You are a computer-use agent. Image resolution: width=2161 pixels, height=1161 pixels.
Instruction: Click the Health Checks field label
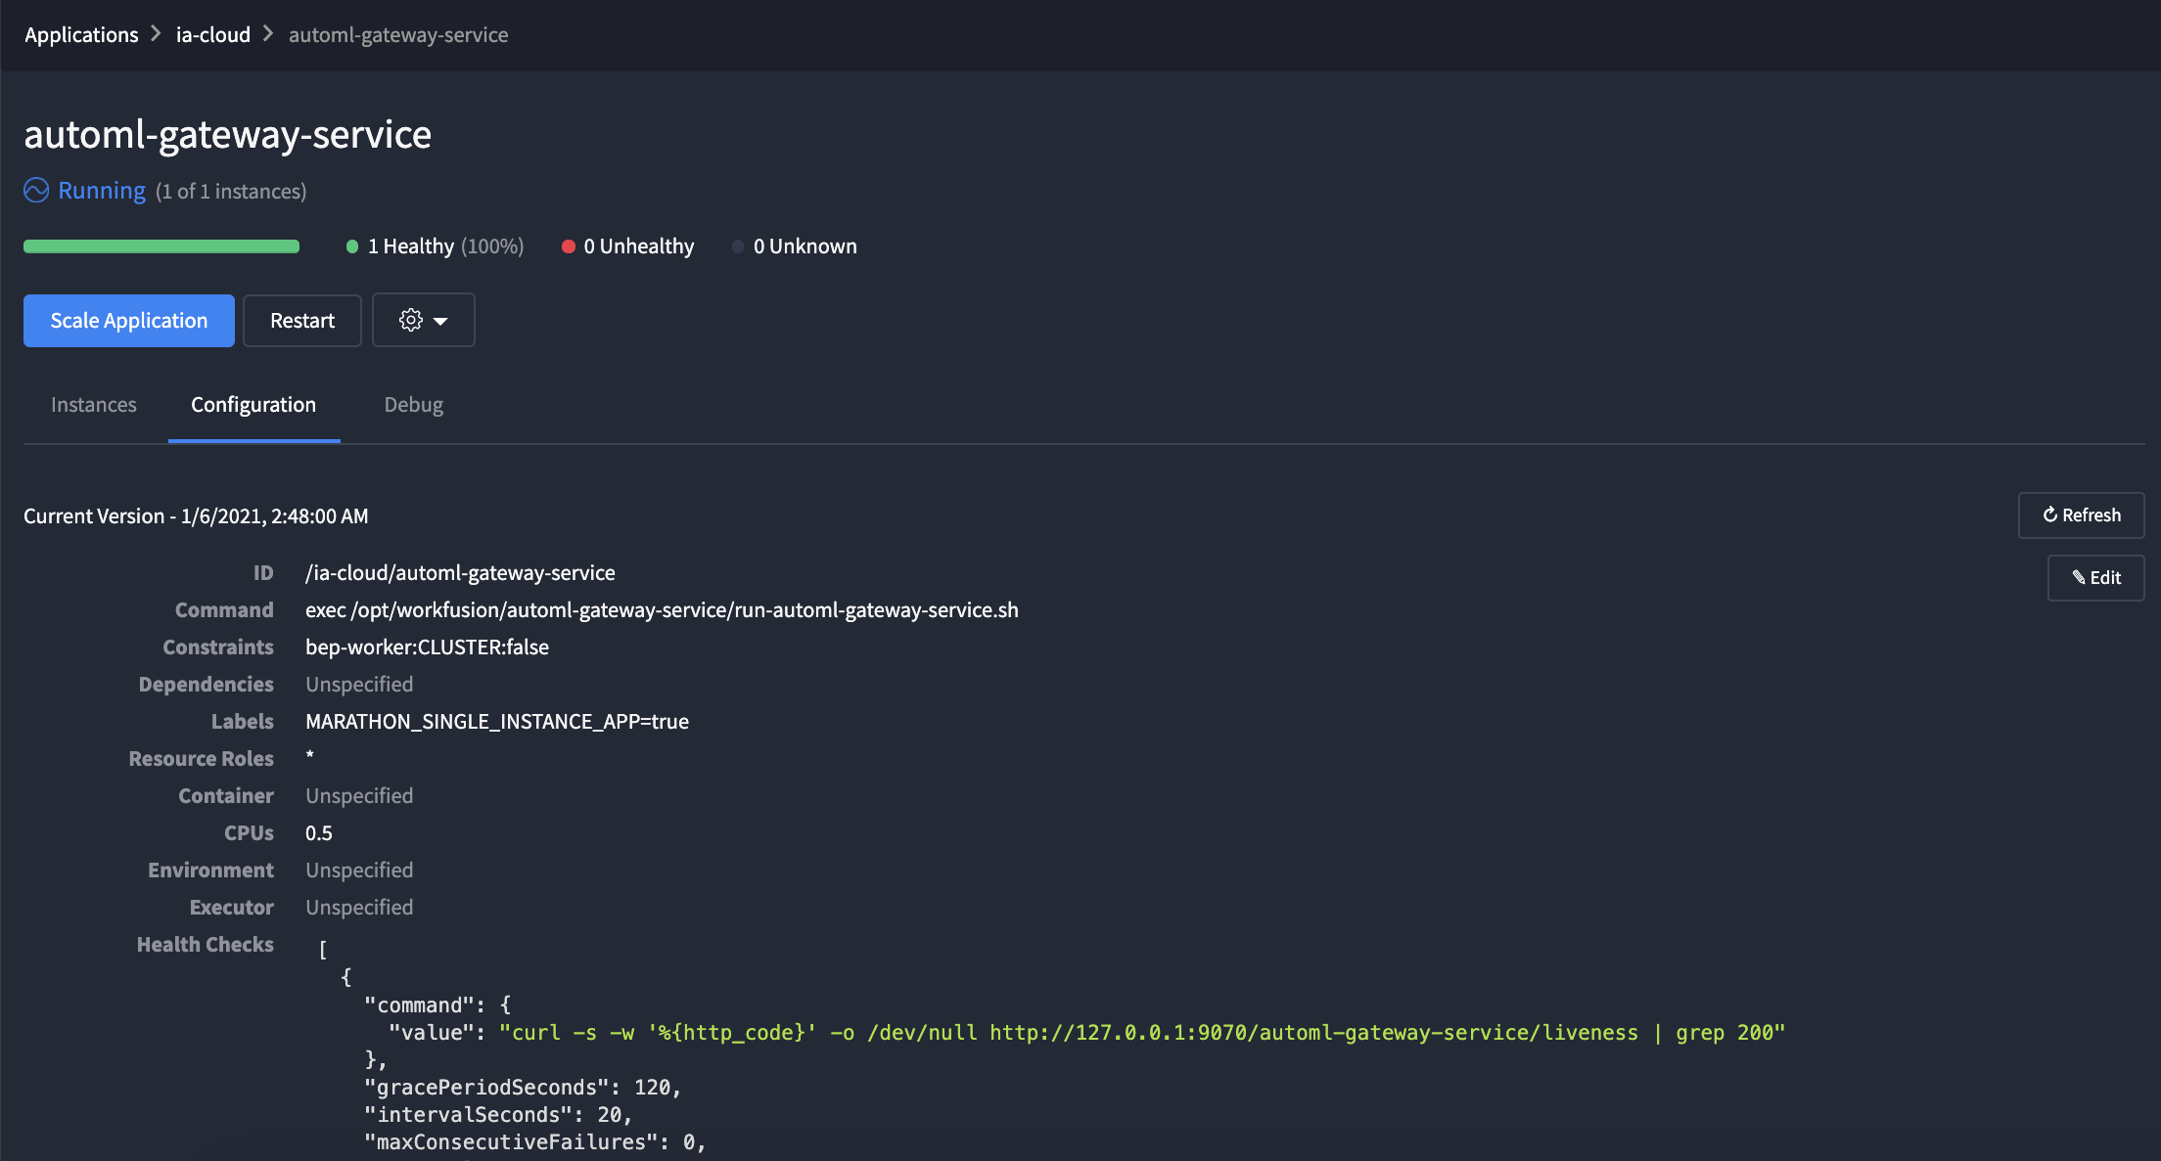(206, 944)
